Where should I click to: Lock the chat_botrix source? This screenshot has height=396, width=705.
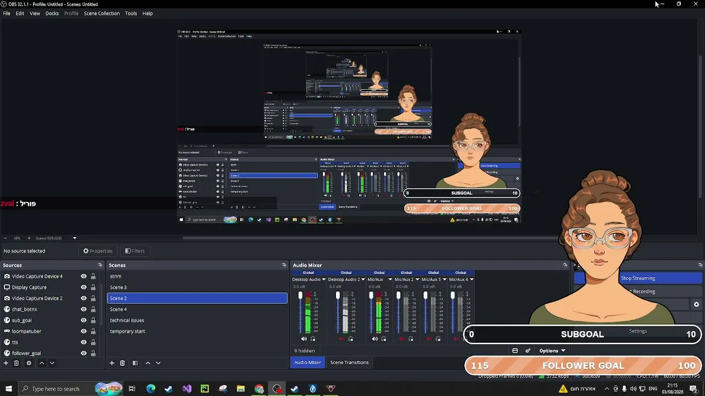pos(93,309)
